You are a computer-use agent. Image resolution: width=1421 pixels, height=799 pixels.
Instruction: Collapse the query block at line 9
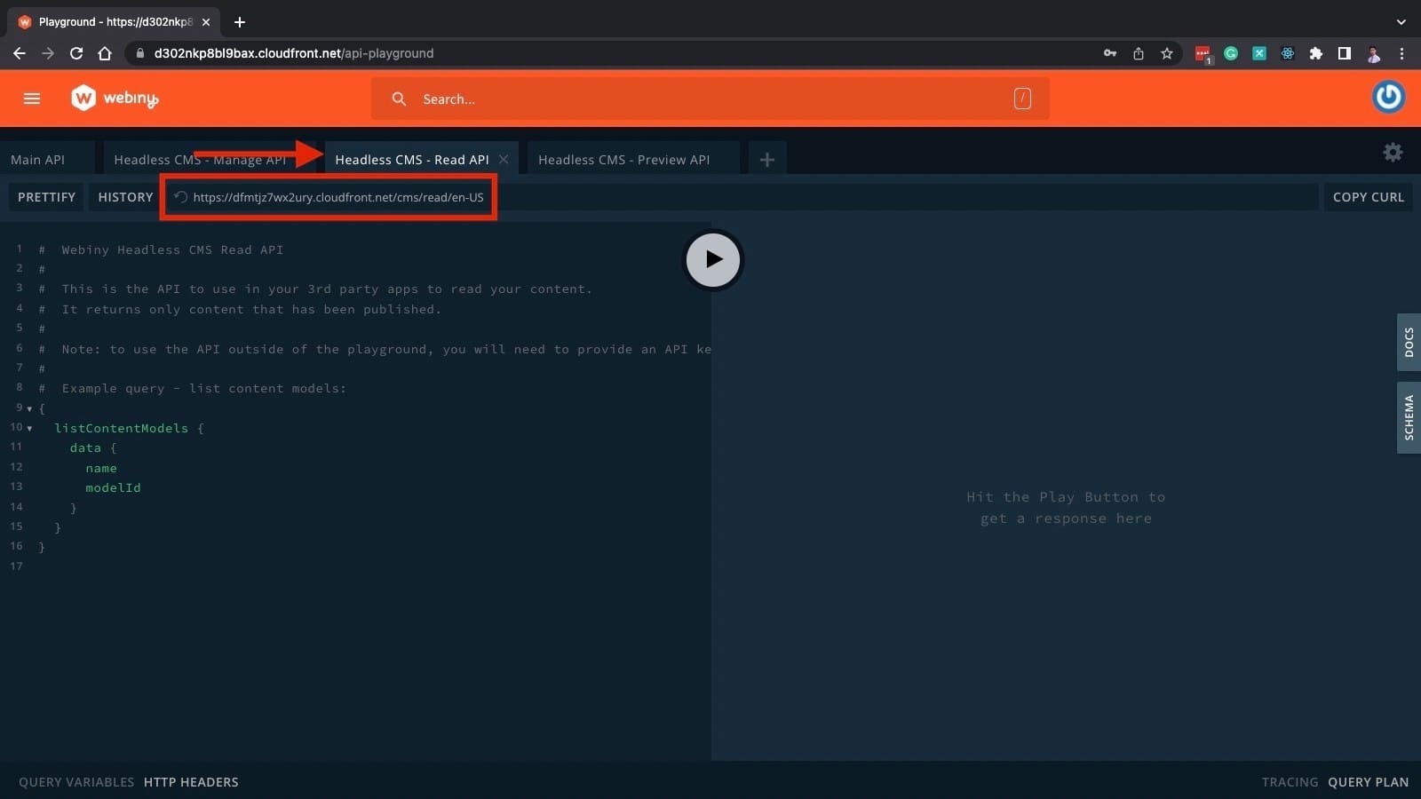pos(29,407)
